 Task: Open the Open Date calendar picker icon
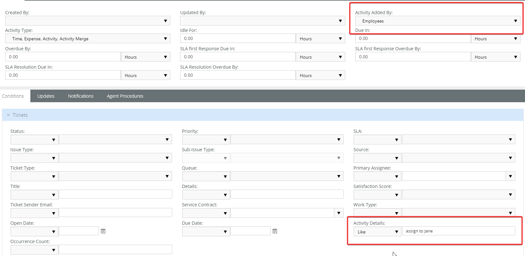(x=103, y=231)
